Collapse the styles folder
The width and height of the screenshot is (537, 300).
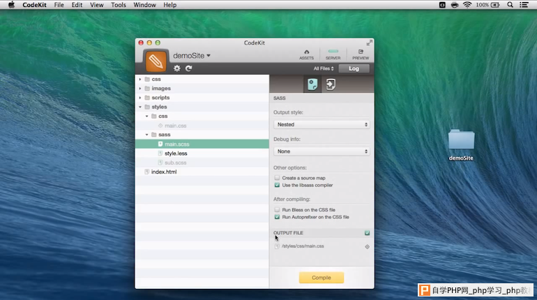coord(140,107)
